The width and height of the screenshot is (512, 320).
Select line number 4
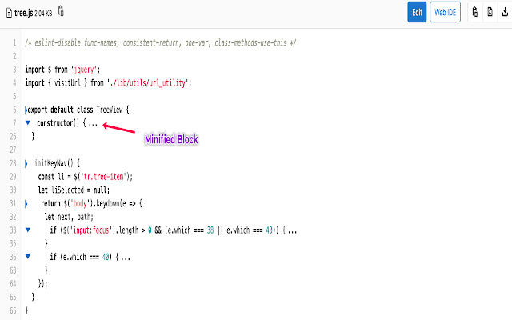click(x=14, y=83)
